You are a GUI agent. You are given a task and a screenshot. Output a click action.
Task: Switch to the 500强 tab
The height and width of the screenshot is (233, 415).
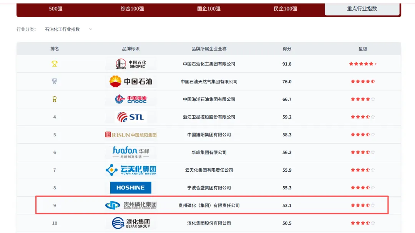tap(56, 9)
